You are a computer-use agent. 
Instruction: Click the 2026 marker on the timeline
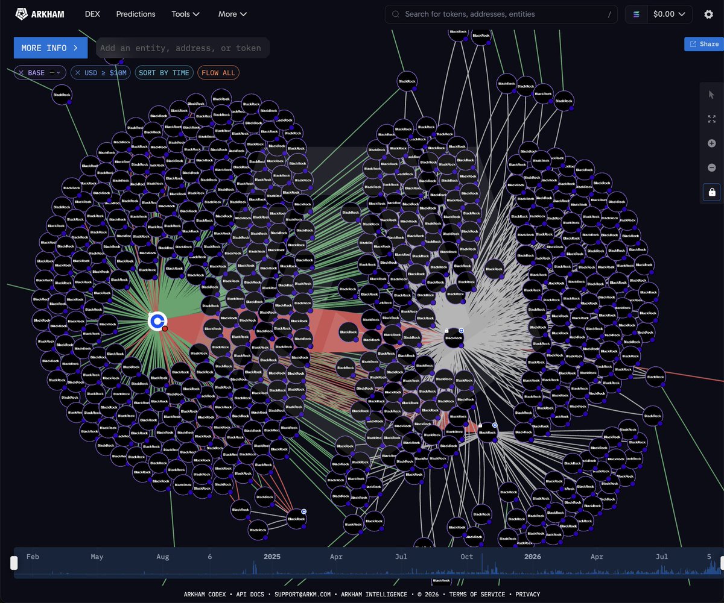532,557
